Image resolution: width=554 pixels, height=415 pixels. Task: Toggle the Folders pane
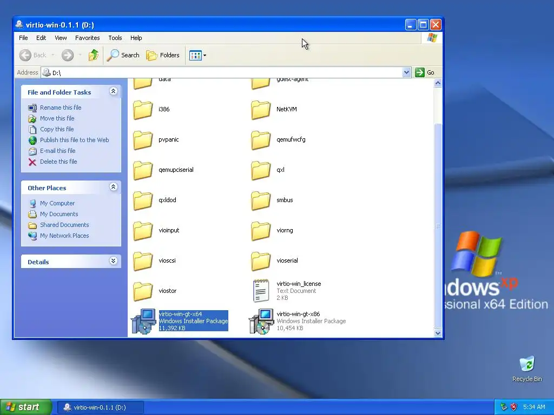(x=163, y=55)
